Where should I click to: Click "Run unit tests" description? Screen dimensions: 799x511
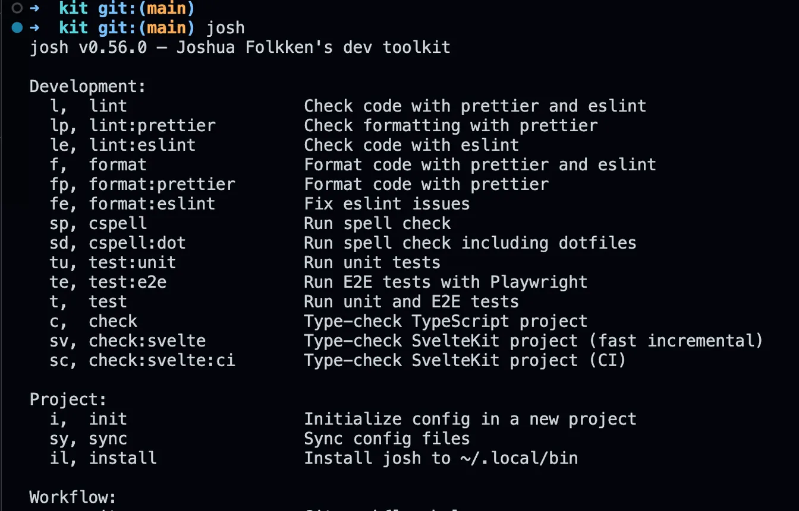click(372, 263)
